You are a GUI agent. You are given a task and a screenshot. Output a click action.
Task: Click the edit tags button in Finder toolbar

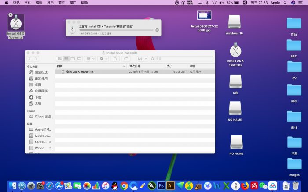coord(126,58)
